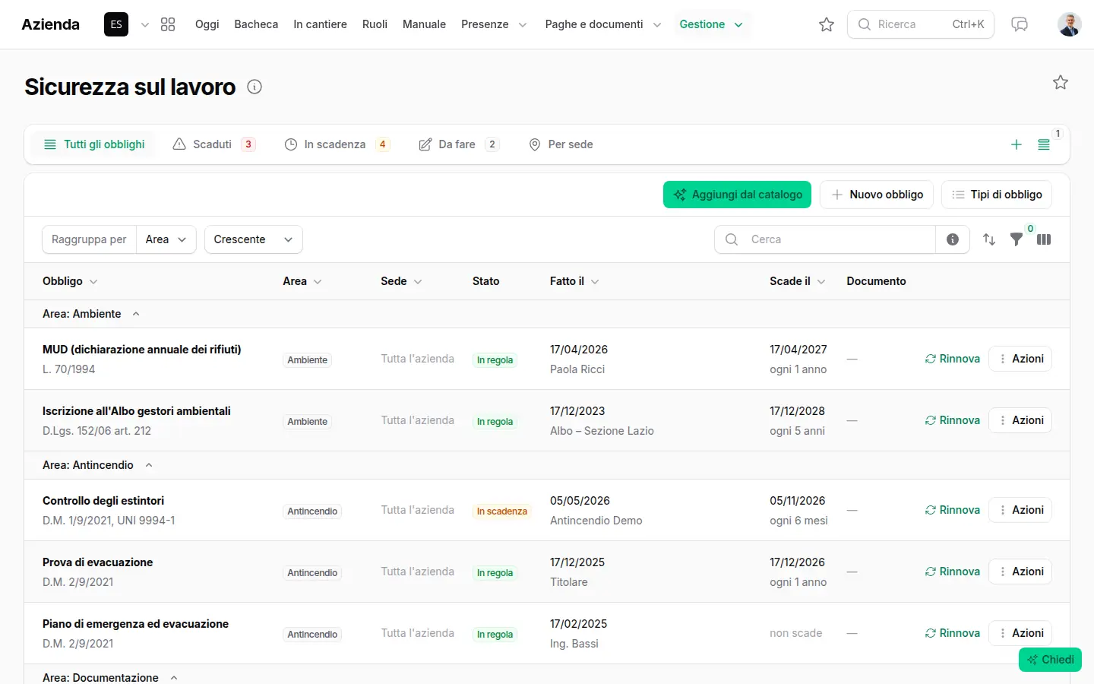Open the Crescente sort dropdown
This screenshot has width=1094, height=684.
click(x=254, y=239)
